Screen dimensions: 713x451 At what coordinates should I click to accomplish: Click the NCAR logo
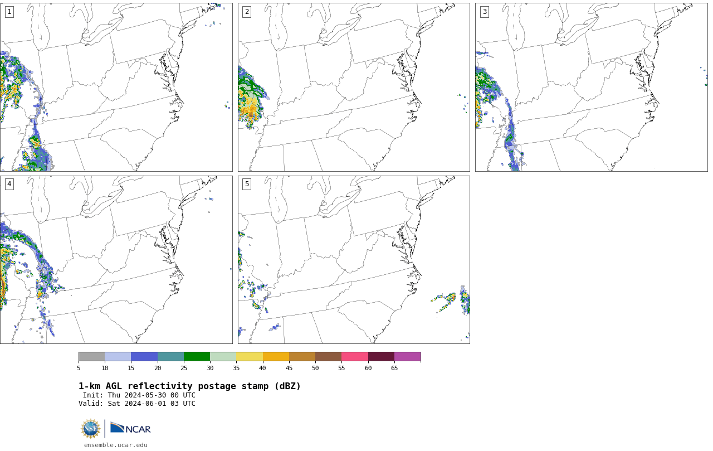(130, 428)
